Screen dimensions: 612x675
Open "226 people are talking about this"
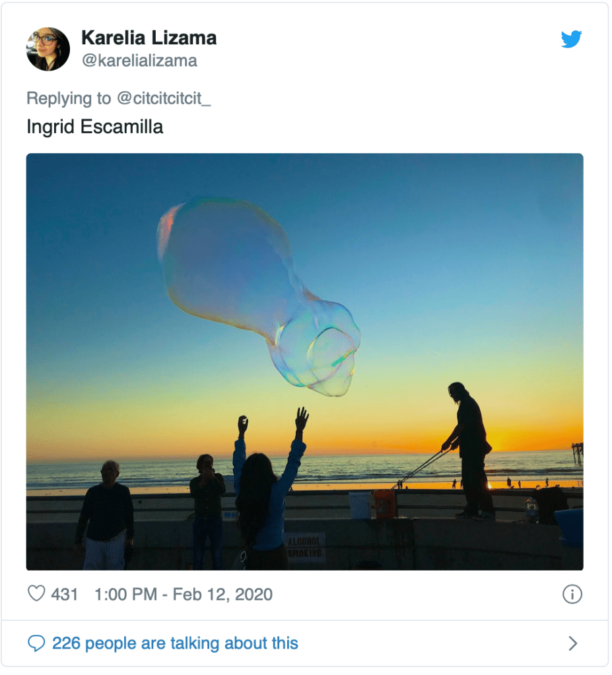click(x=175, y=643)
